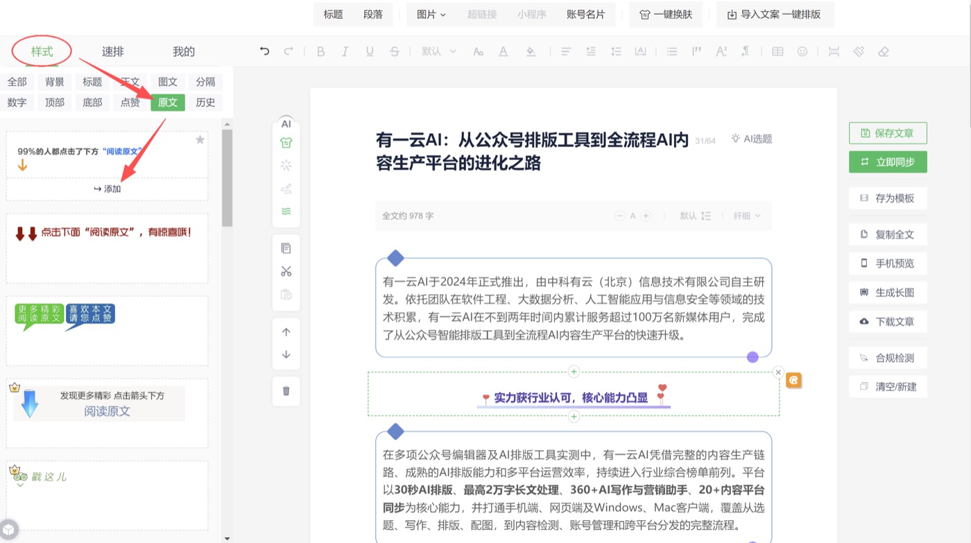Click the 添加 link on first template
This screenshot has height=543, width=971.
[x=108, y=189]
